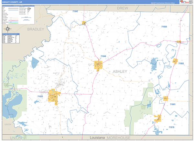This screenshot has width=194, height=141.
Task: Click the '2026 ZIP Code Business Reference Edition' text
Action: [163, 3]
